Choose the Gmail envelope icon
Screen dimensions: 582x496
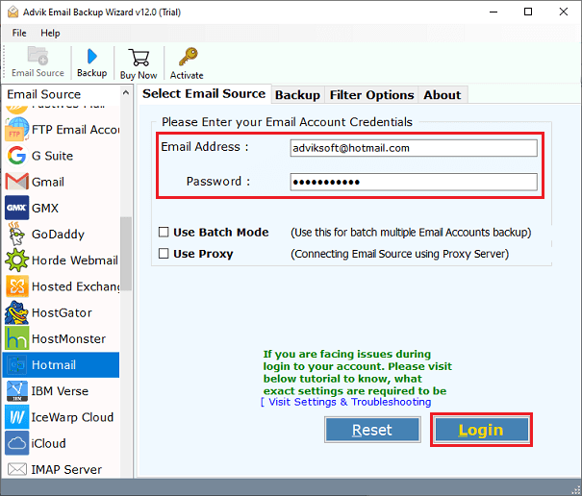coord(16,182)
